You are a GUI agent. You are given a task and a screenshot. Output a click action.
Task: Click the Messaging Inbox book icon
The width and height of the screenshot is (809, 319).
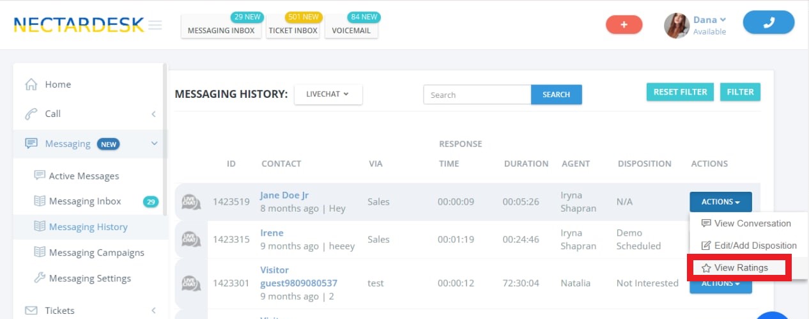(40, 201)
